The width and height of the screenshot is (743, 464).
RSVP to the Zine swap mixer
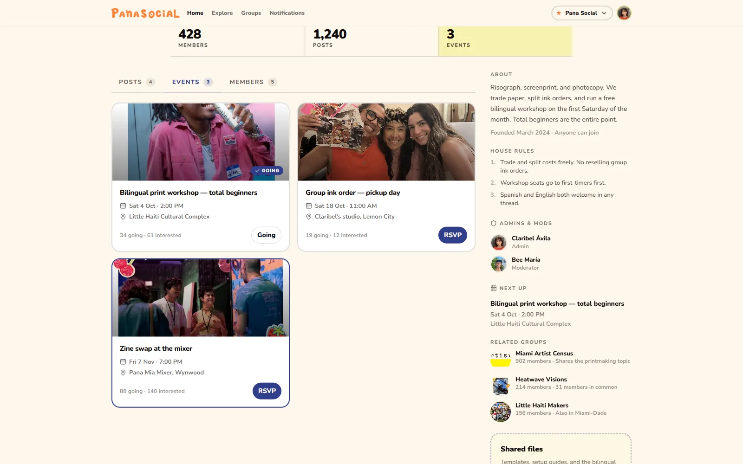pos(267,391)
